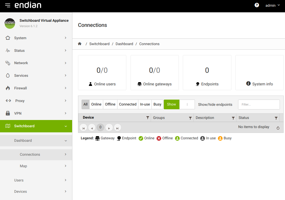Collapse the Switchboard menu chevron
Screen dimensions: 285x200
click(66, 126)
